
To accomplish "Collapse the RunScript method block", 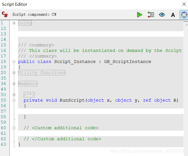I will coord(14,100).
